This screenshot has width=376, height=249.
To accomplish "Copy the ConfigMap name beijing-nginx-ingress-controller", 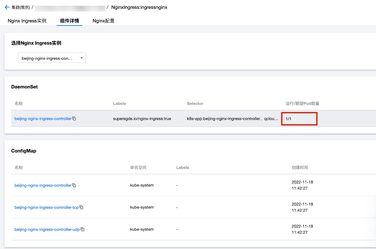I will pos(74,185).
